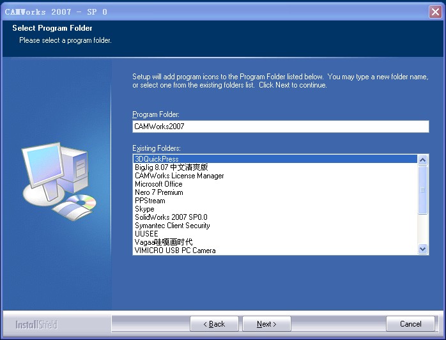Choose the PPStream folder entry

tap(275, 201)
